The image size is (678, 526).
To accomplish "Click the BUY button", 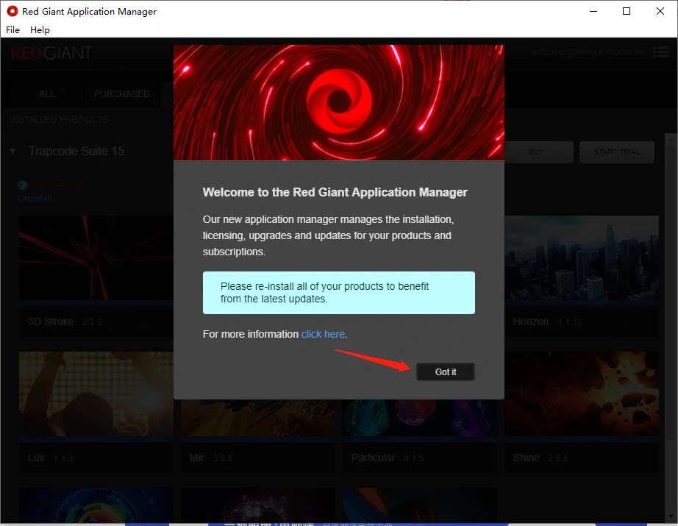I will tap(536, 152).
